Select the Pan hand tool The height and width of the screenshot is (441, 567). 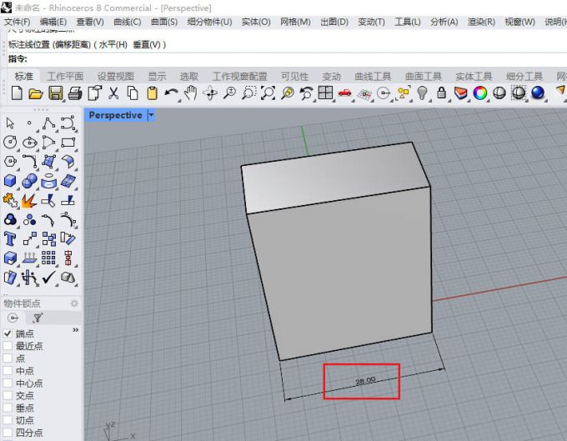pyautogui.click(x=191, y=93)
